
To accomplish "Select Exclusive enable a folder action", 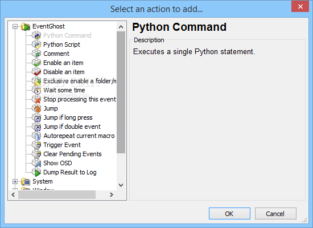I will (x=80, y=81).
